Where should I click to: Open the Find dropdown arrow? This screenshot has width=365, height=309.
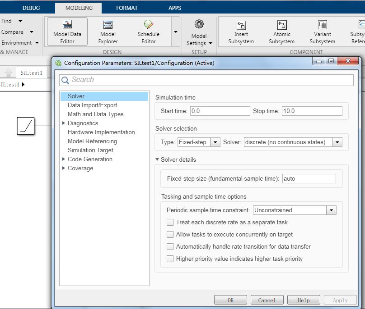(20, 21)
